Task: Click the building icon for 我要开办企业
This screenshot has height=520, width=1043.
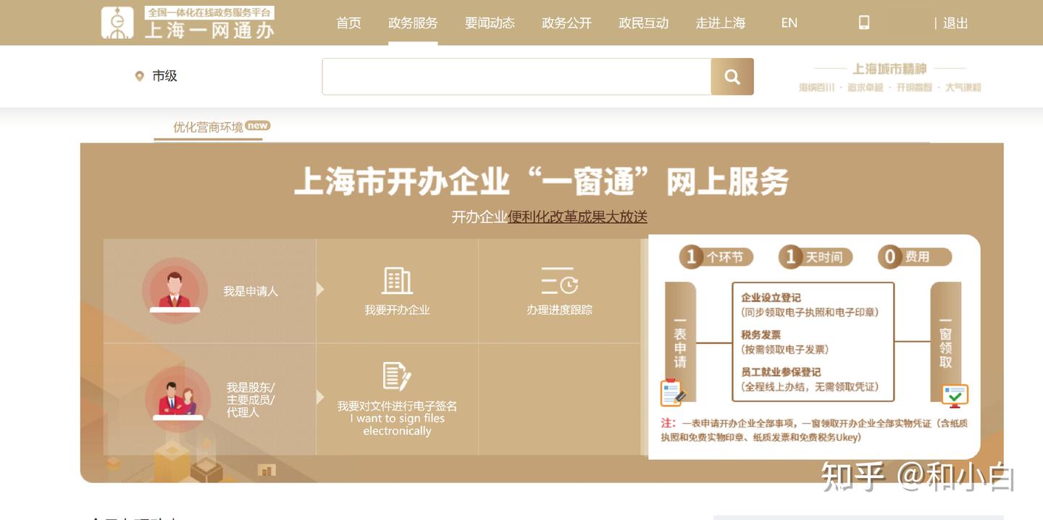Action: point(397,281)
